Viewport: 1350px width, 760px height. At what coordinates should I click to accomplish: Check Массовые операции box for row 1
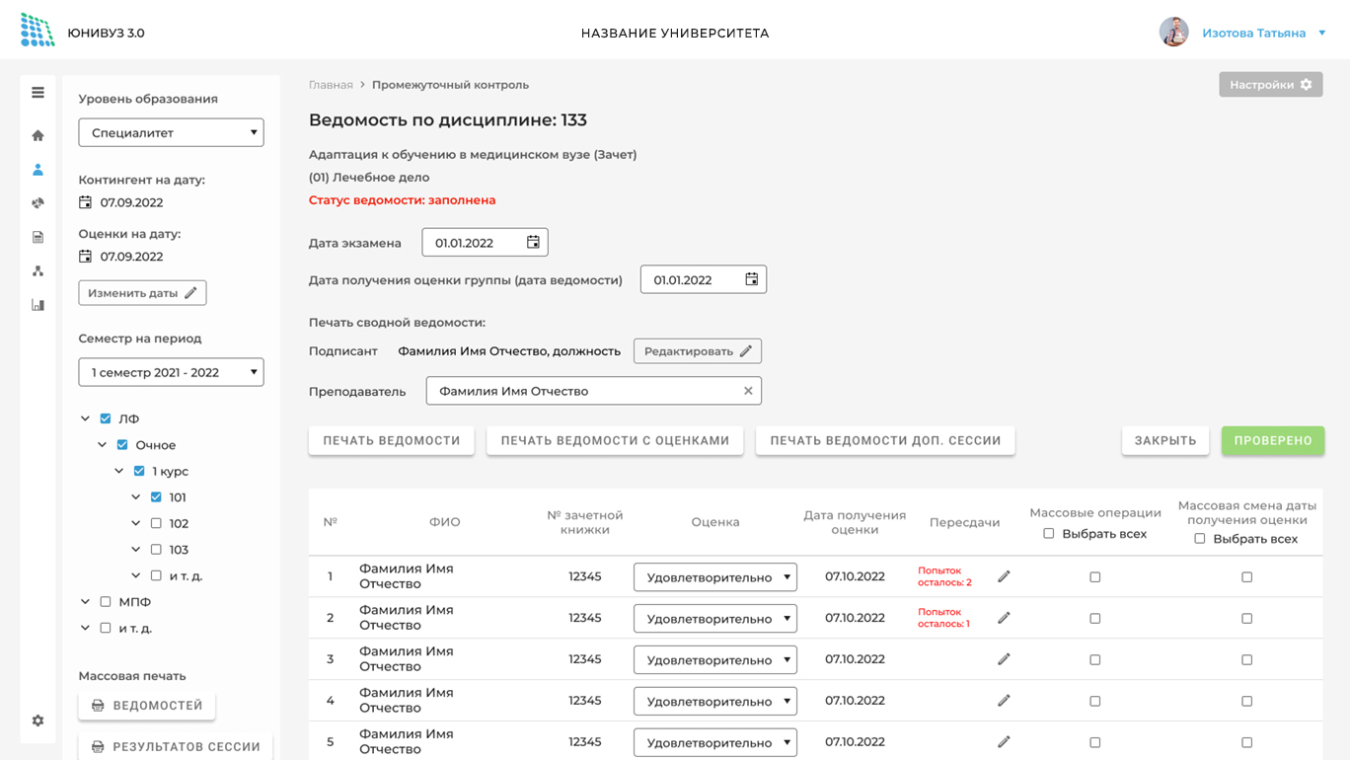[1095, 577]
